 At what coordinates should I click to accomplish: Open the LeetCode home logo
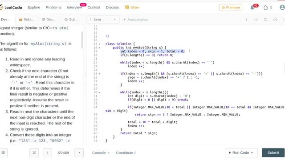[11, 8]
